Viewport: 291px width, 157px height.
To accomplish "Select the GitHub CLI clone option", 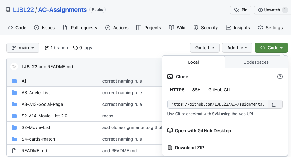I will tap(219, 90).
